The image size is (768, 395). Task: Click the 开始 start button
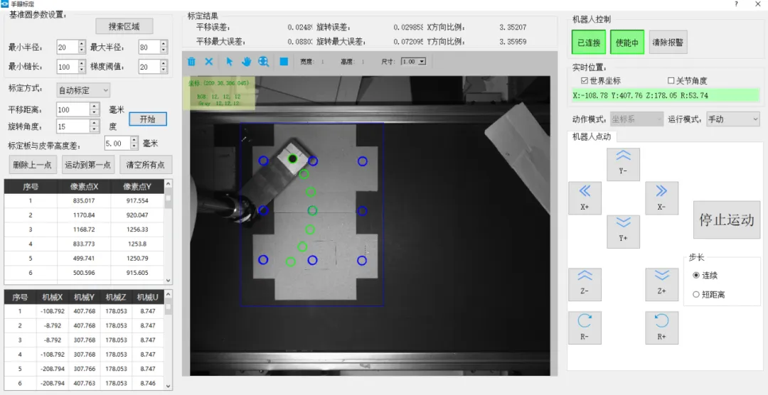pyautogui.click(x=148, y=119)
